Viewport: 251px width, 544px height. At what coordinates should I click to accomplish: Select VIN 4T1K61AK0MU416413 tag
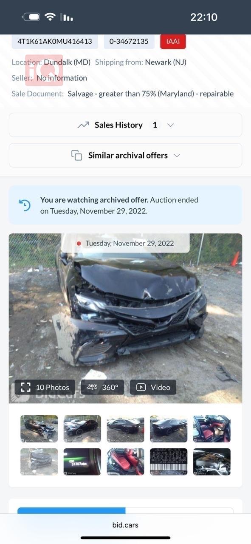[55, 41]
